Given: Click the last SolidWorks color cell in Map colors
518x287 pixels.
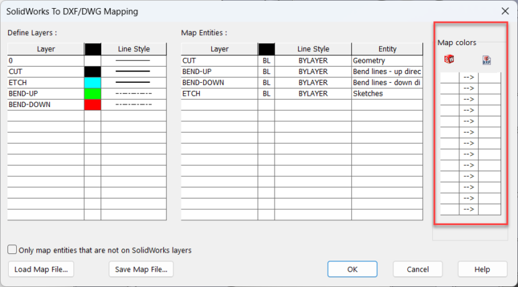Looking at the screenshot, I should tap(450, 210).
